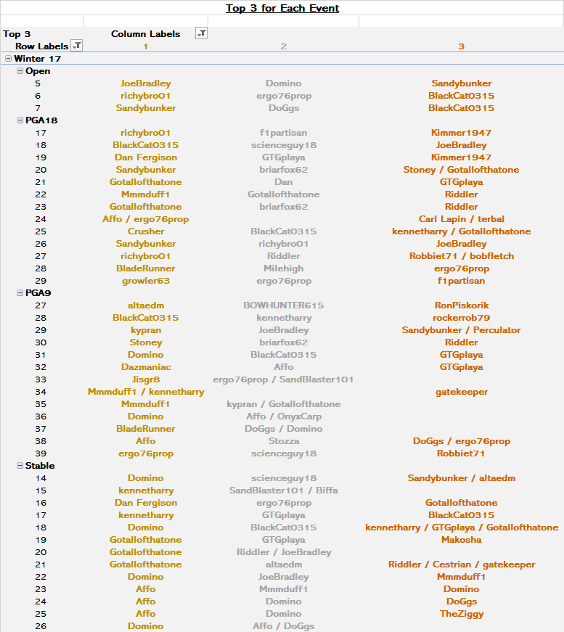Select the Makosha cell
The width and height of the screenshot is (564, 632).
coord(461,540)
